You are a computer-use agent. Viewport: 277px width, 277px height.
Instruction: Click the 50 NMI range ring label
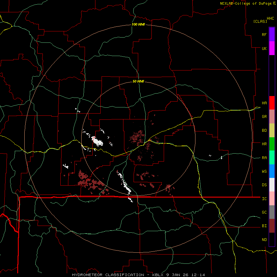click(x=138, y=81)
